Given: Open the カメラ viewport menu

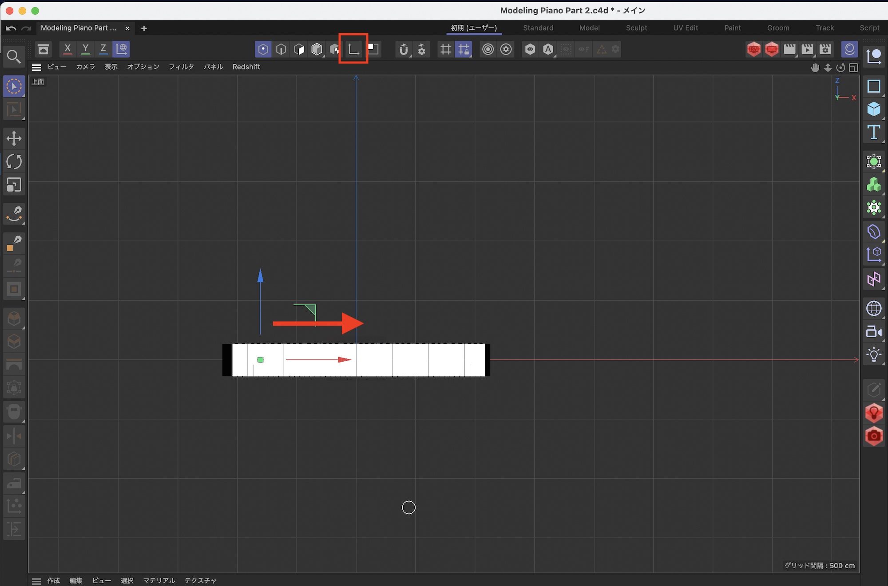Looking at the screenshot, I should 85,67.
